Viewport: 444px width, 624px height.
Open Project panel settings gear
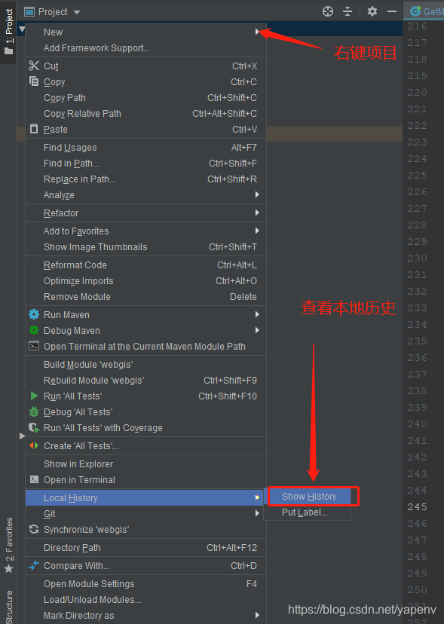coord(372,11)
